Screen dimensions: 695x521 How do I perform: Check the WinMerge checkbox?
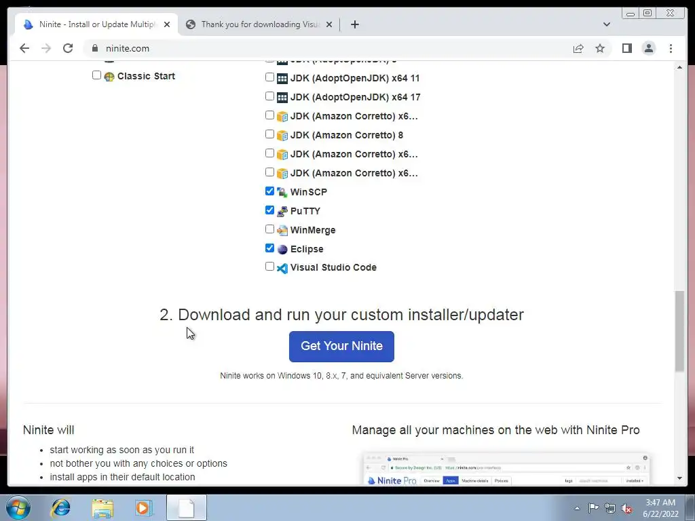click(x=269, y=229)
